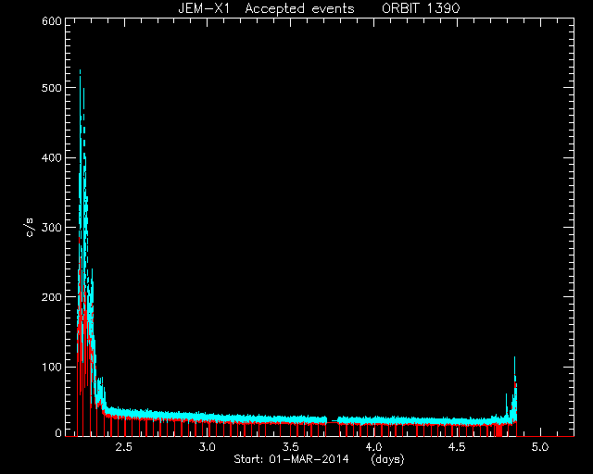This screenshot has width=593, height=474.
Task: Click the 200 y-axis tick label
Action: click(52, 297)
